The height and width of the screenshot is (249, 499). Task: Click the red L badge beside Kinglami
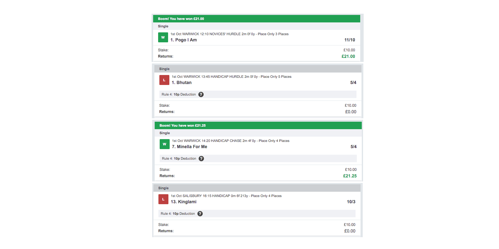point(163,199)
